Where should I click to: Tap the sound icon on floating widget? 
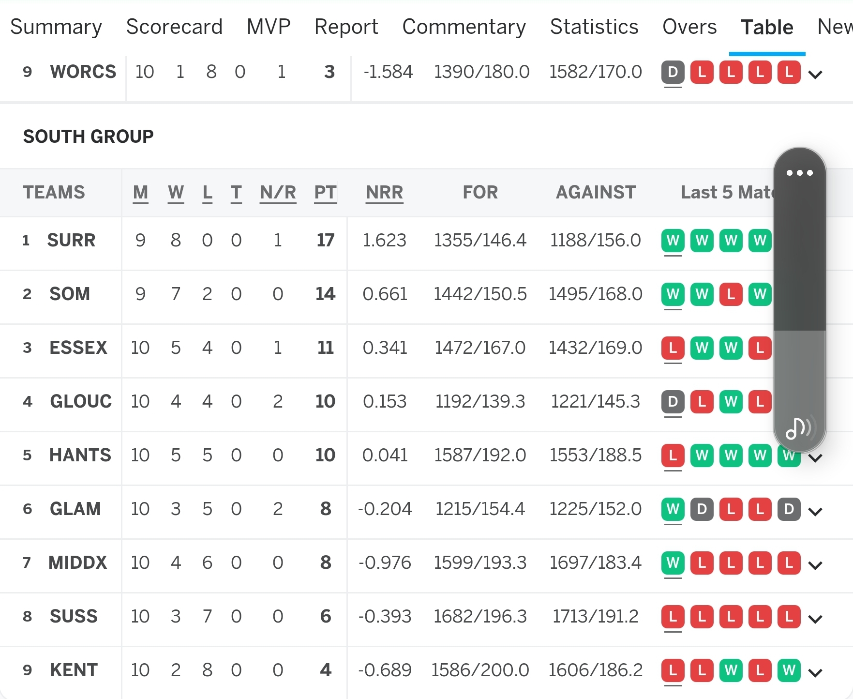(798, 428)
